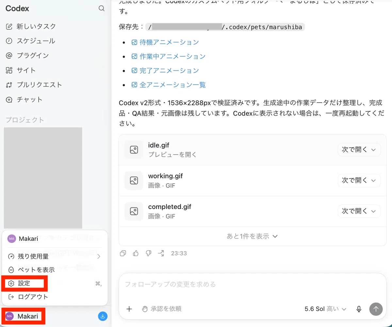Click the thumbs down icon

[148, 253]
